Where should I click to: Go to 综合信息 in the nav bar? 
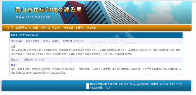coord(91,28)
